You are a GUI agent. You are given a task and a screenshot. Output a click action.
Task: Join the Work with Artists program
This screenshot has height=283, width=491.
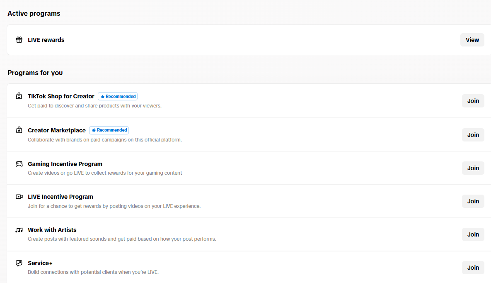pyautogui.click(x=473, y=234)
